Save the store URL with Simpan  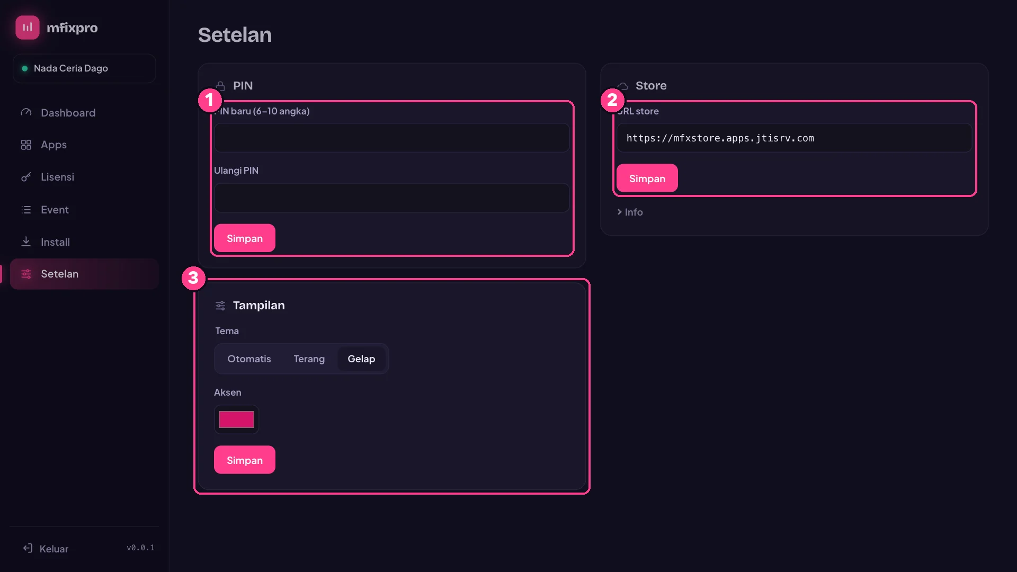(647, 178)
